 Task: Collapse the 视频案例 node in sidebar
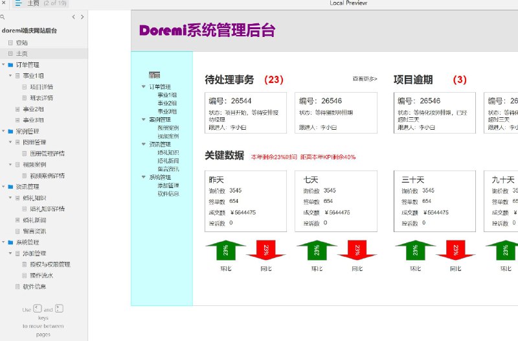pos(10,165)
